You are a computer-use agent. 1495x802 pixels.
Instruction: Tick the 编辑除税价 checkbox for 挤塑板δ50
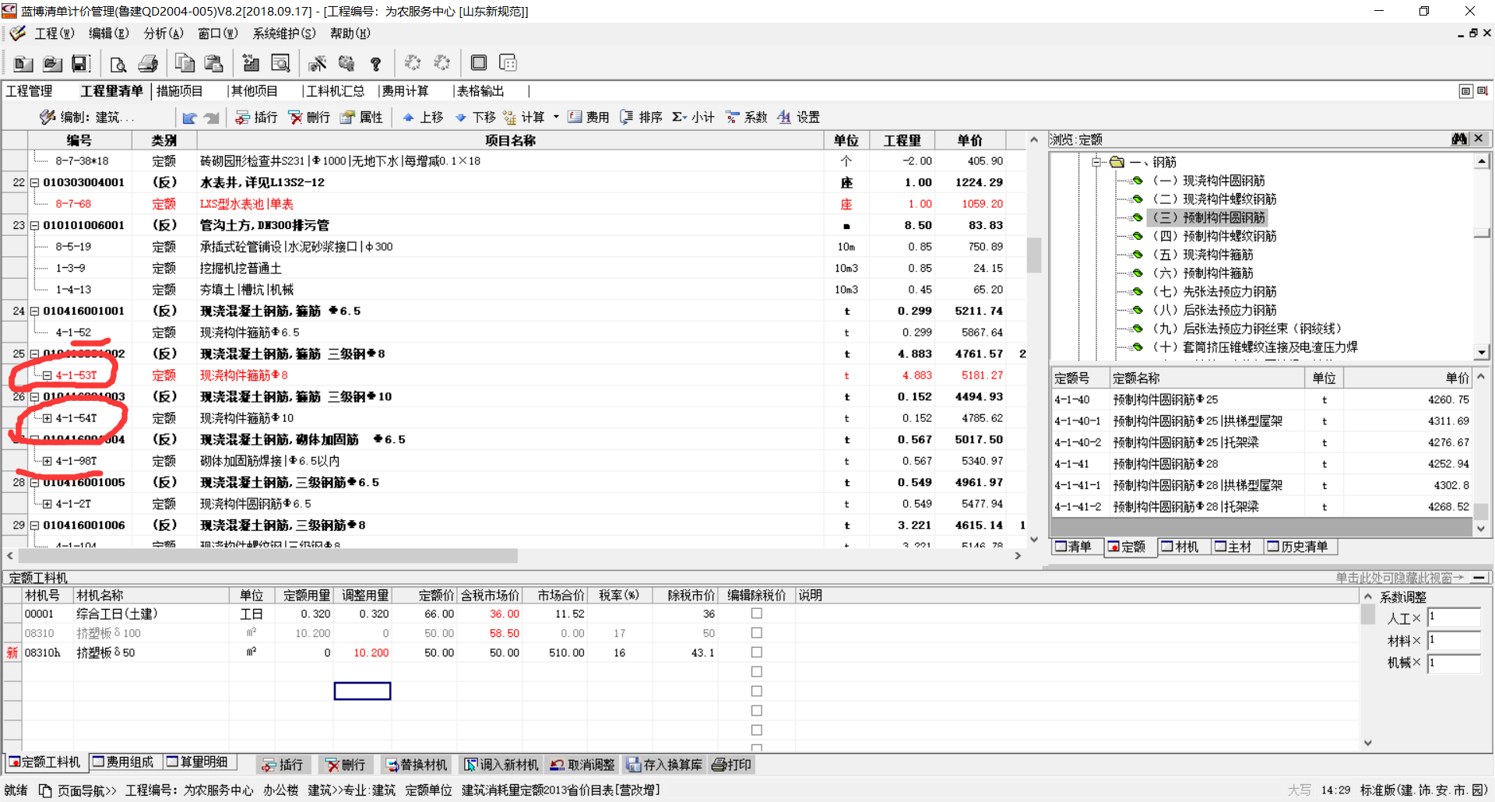click(756, 653)
